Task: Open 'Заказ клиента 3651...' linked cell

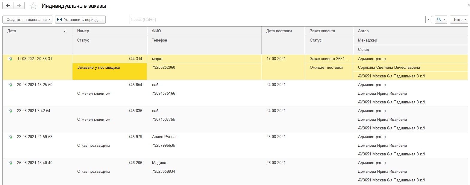Action: coord(329,59)
